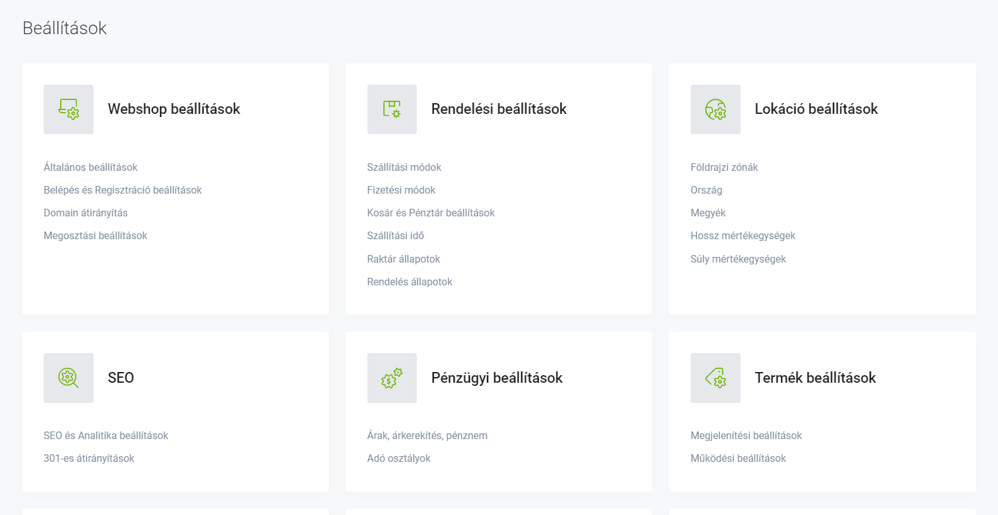The height and width of the screenshot is (515, 998).
Task: Click the Rendelési beállítások box-gear icon
Action: click(x=392, y=109)
